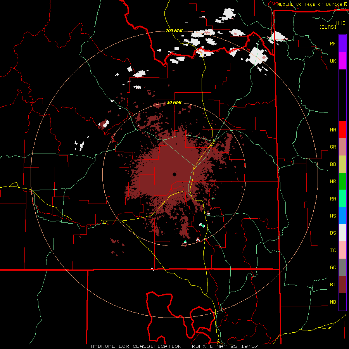Click the 'HA' legend label

coord(333,130)
